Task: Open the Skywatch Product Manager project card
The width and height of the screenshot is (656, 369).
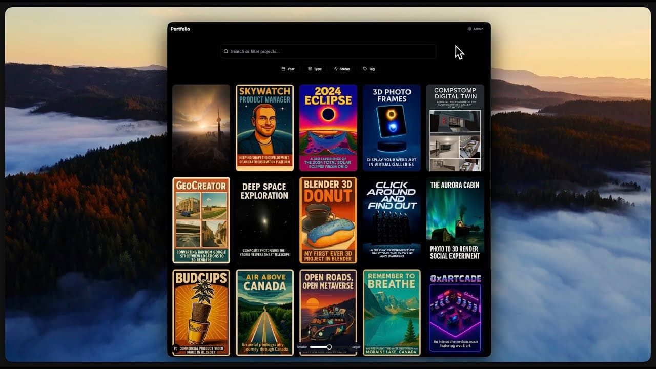Action: coord(264,128)
